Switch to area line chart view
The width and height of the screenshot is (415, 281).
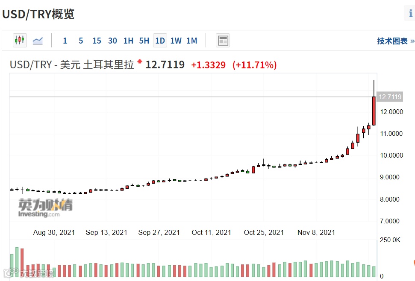38,41
